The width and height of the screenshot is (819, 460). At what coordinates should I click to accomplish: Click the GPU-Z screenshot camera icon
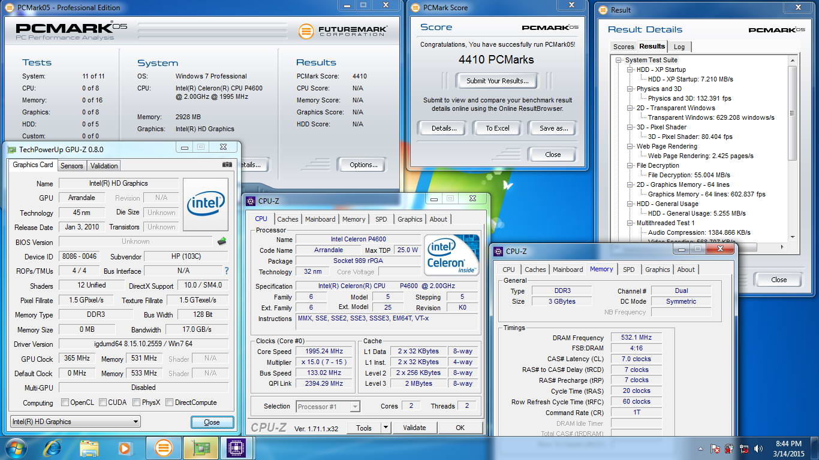point(227,165)
